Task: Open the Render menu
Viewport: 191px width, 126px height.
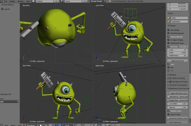Action: 12,1
